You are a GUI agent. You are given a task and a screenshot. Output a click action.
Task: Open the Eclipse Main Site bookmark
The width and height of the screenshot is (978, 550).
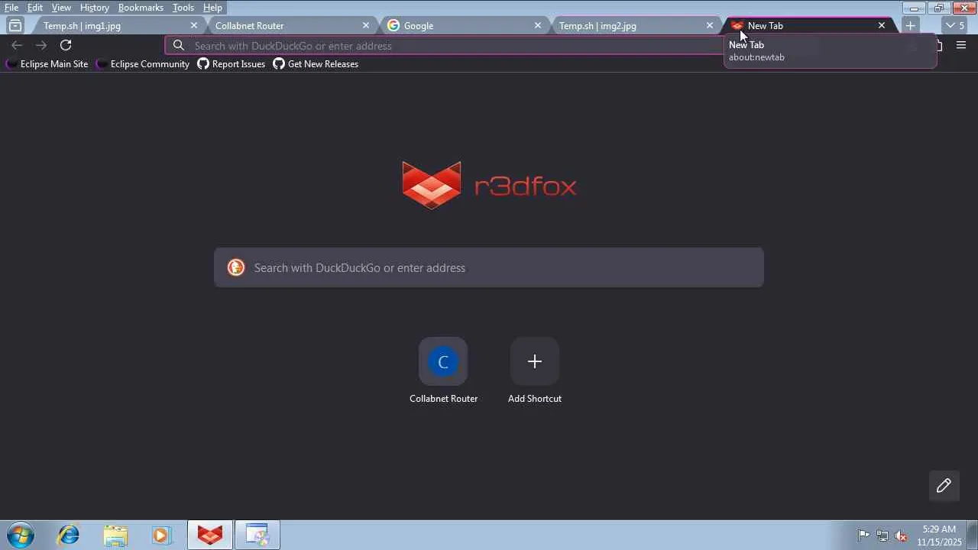pyautogui.click(x=47, y=64)
